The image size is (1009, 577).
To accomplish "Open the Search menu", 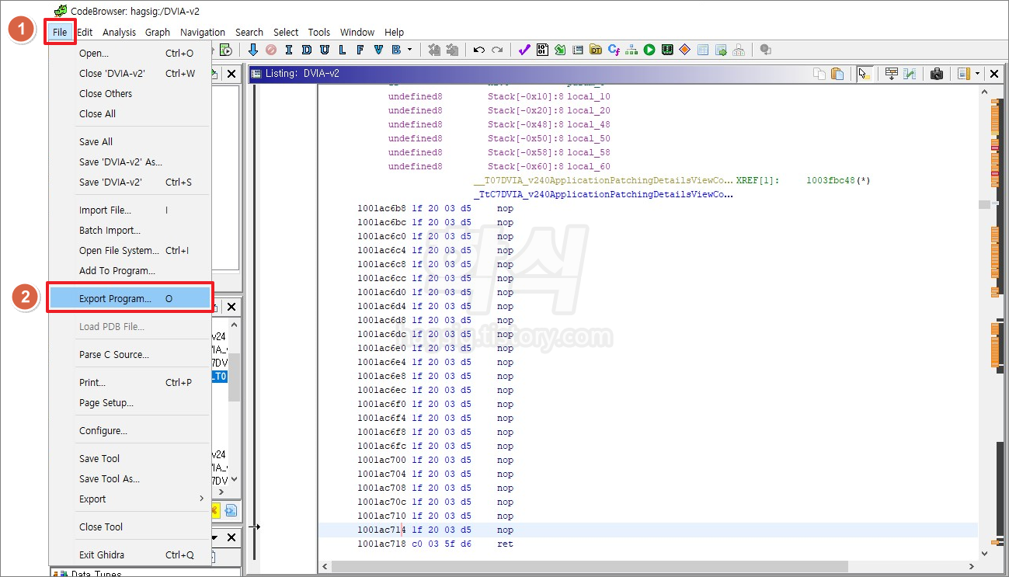I will [x=249, y=32].
